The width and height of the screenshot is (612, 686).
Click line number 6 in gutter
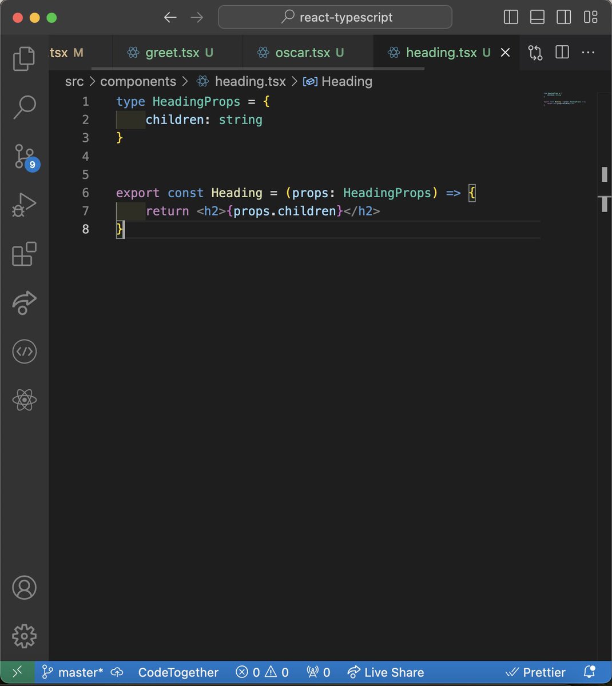click(x=86, y=193)
